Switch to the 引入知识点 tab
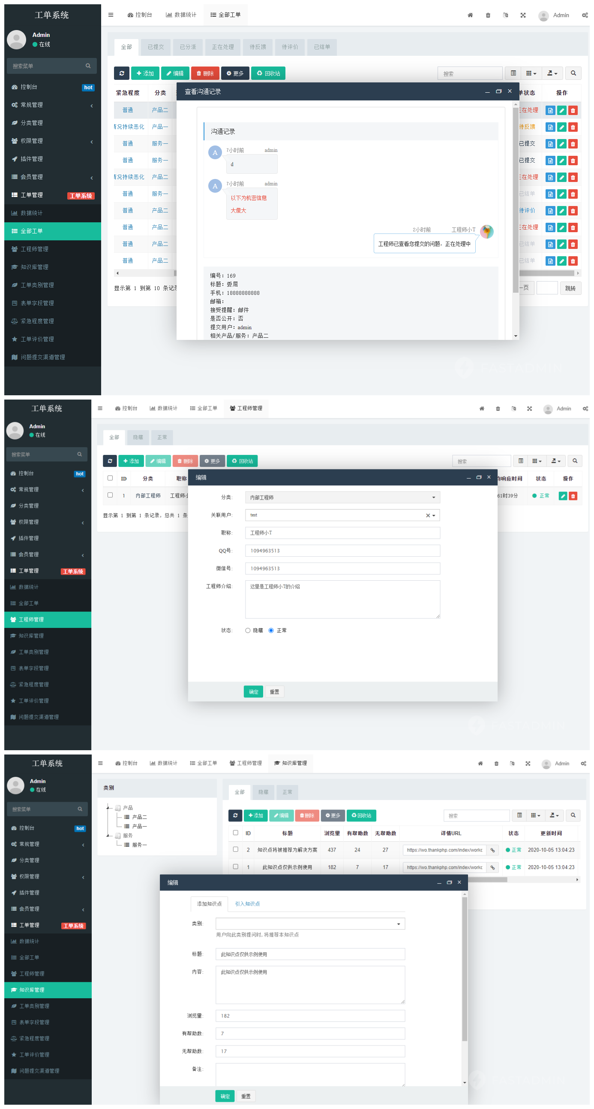 [247, 904]
